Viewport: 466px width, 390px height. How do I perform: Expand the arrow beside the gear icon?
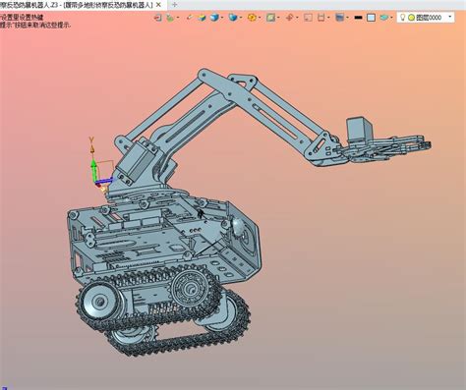(x=260, y=18)
